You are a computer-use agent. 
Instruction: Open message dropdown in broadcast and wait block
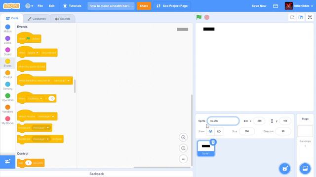pyautogui.click(x=41, y=139)
